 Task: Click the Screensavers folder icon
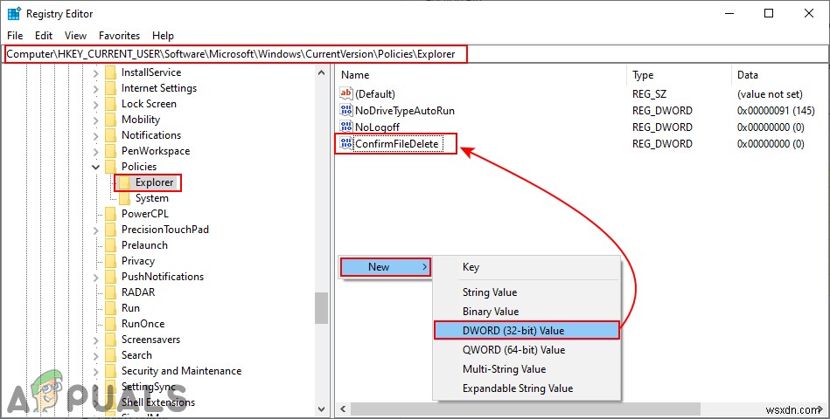coord(110,340)
